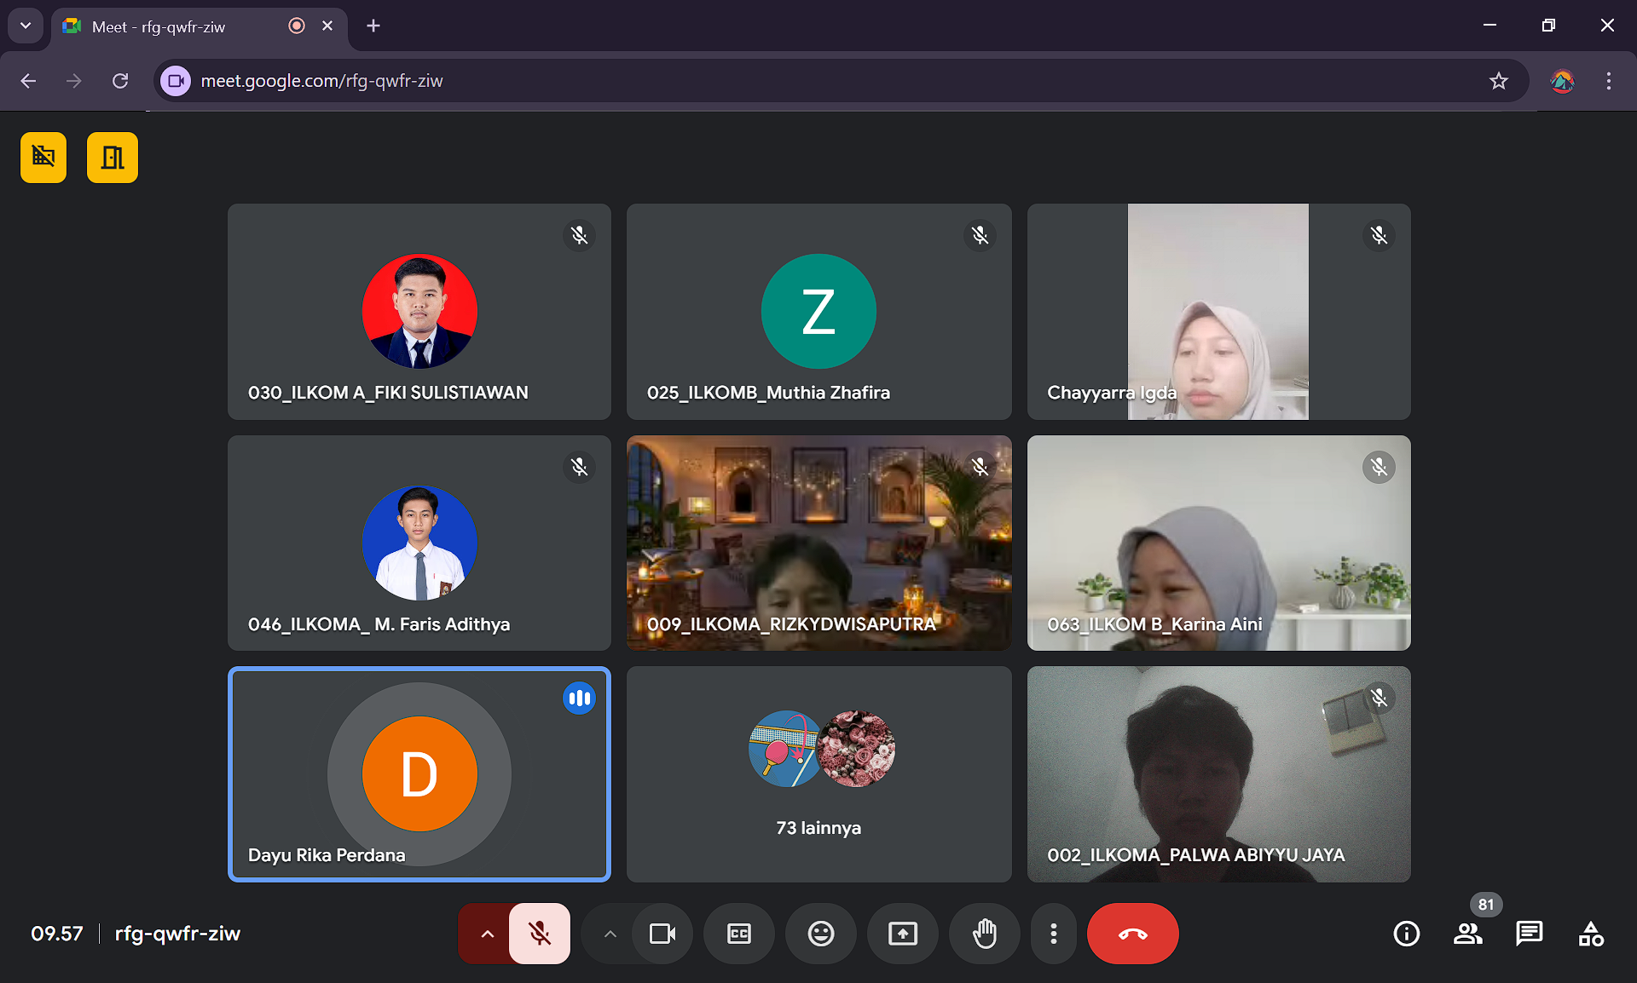Screen dimensions: 1637x983
Task: Click the raise hand icon
Action: point(985,934)
